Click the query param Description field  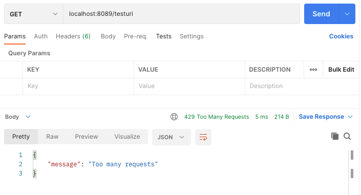tap(302, 86)
